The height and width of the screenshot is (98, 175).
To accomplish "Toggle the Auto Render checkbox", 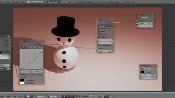I will tap(77, 96).
